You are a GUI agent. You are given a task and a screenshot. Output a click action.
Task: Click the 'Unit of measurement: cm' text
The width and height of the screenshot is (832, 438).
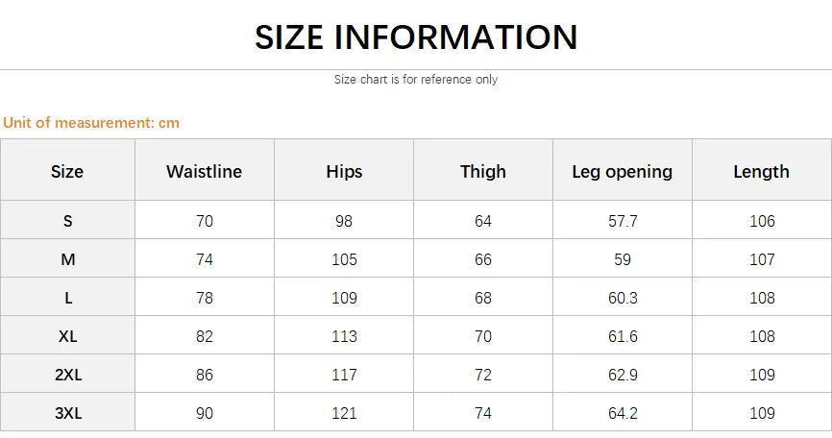(91, 123)
